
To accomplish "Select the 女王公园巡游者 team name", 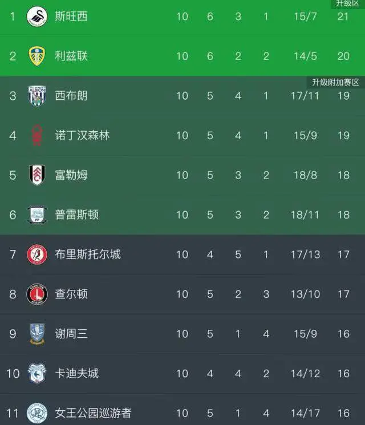I will point(93,412).
